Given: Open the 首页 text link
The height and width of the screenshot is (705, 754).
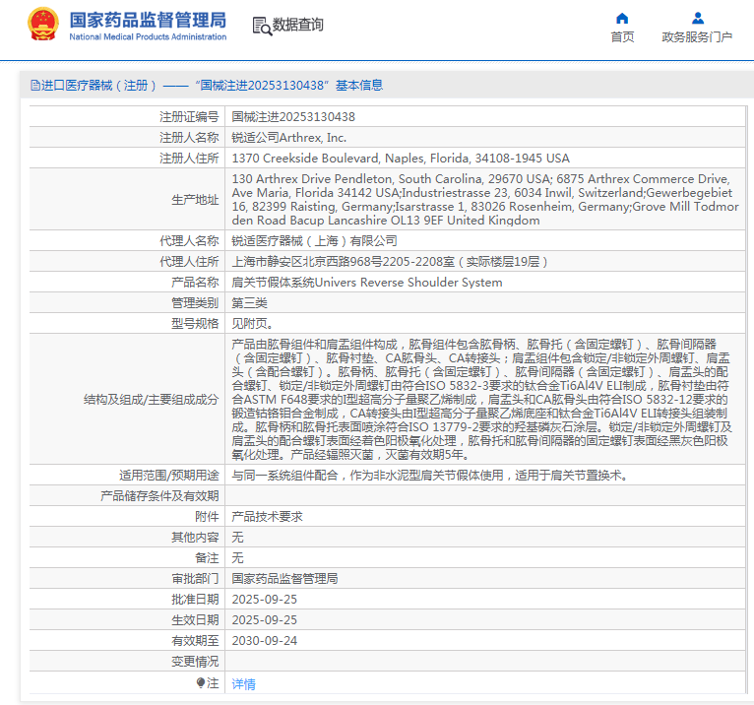Looking at the screenshot, I should coord(622,37).
